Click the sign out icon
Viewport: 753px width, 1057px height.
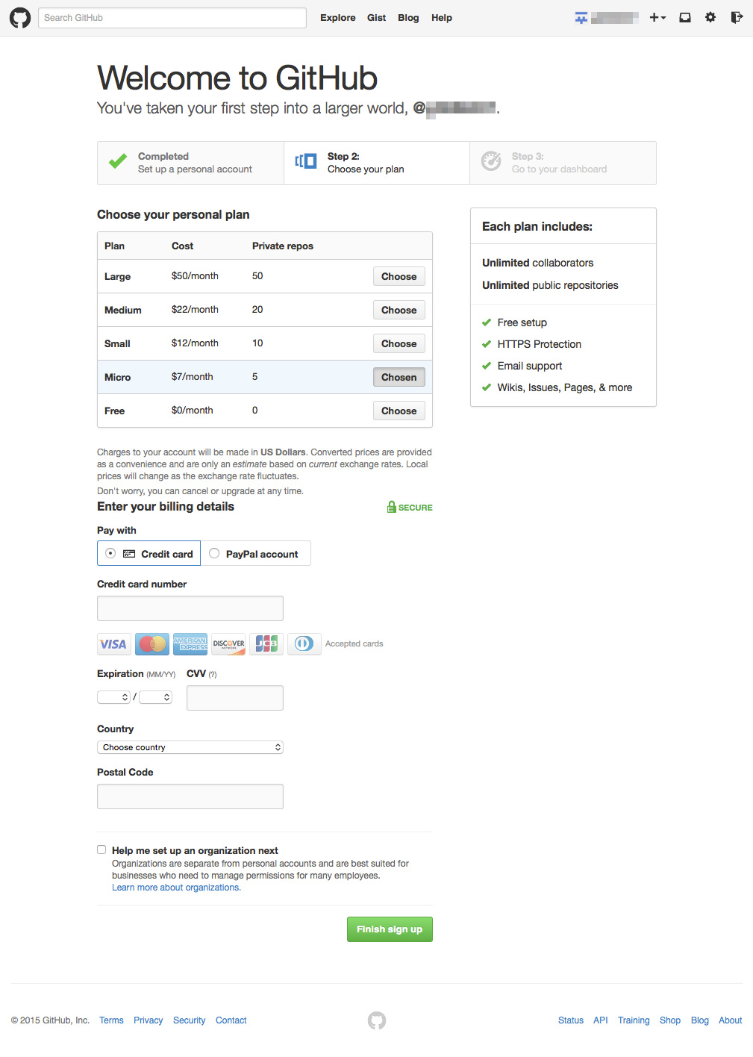(x=736, y=18)
